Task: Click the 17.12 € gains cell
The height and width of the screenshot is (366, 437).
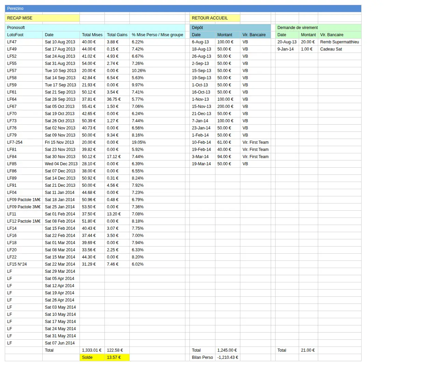Action: [x=117, y=157]
